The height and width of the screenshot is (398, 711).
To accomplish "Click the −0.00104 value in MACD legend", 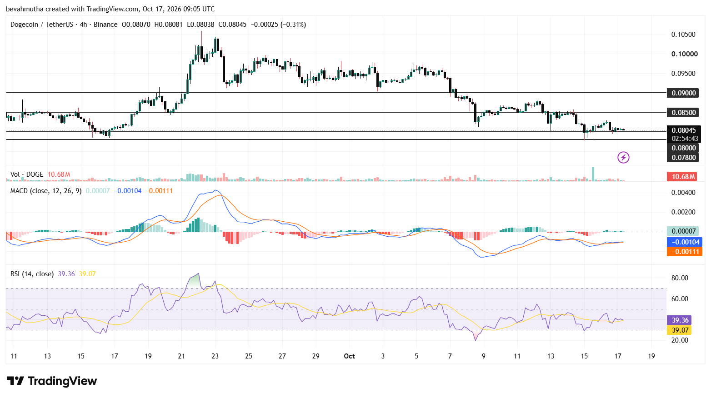I will coord(128,191).
